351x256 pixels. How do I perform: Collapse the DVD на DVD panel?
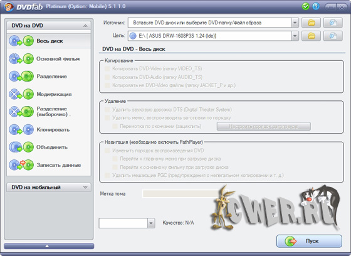tap(85, 26)
